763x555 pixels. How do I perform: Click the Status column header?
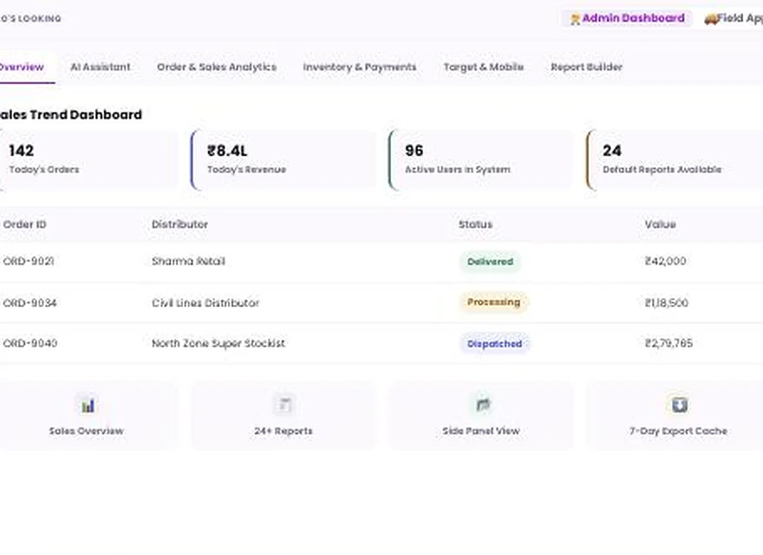pyautogui.click(x=475, y=225)
